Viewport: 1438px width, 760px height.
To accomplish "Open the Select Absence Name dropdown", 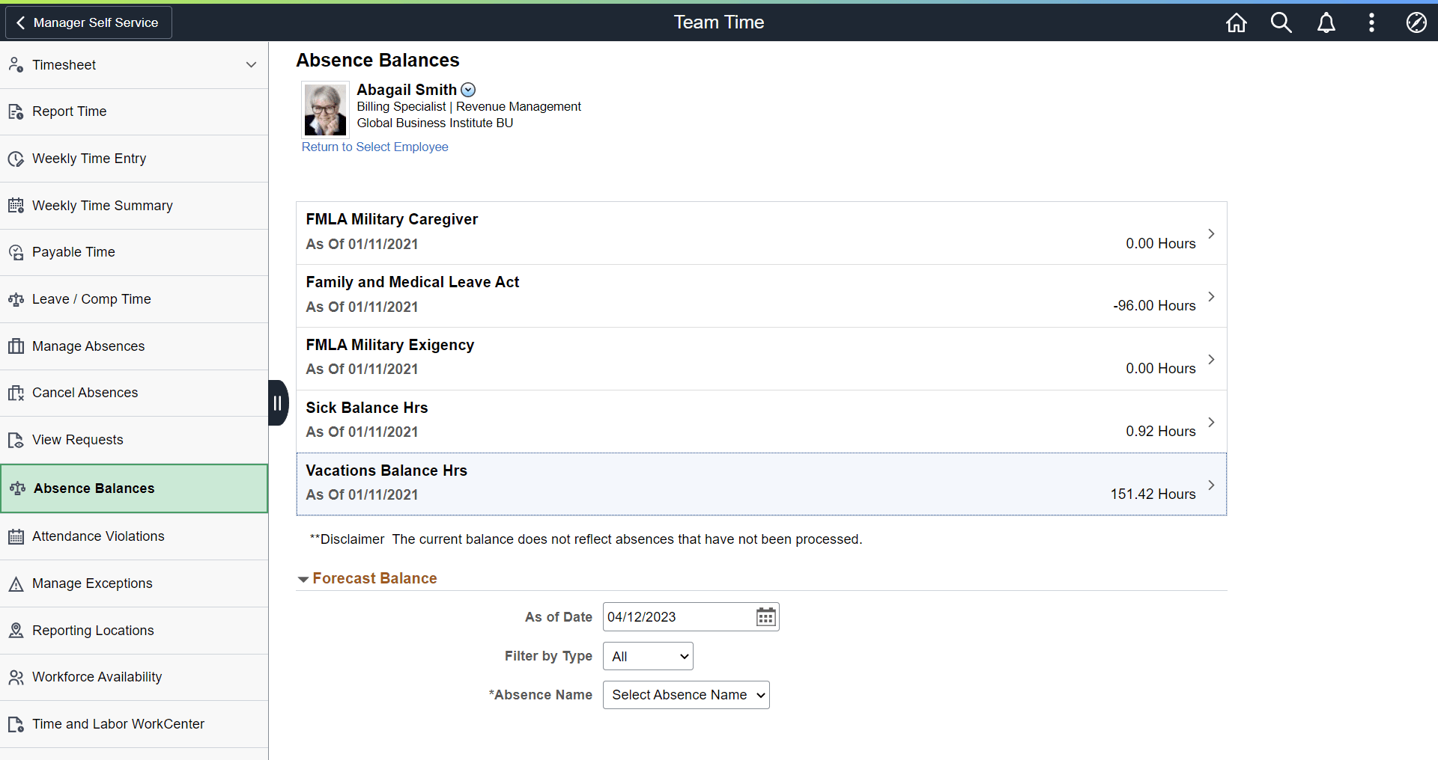I will coord(685,695).
